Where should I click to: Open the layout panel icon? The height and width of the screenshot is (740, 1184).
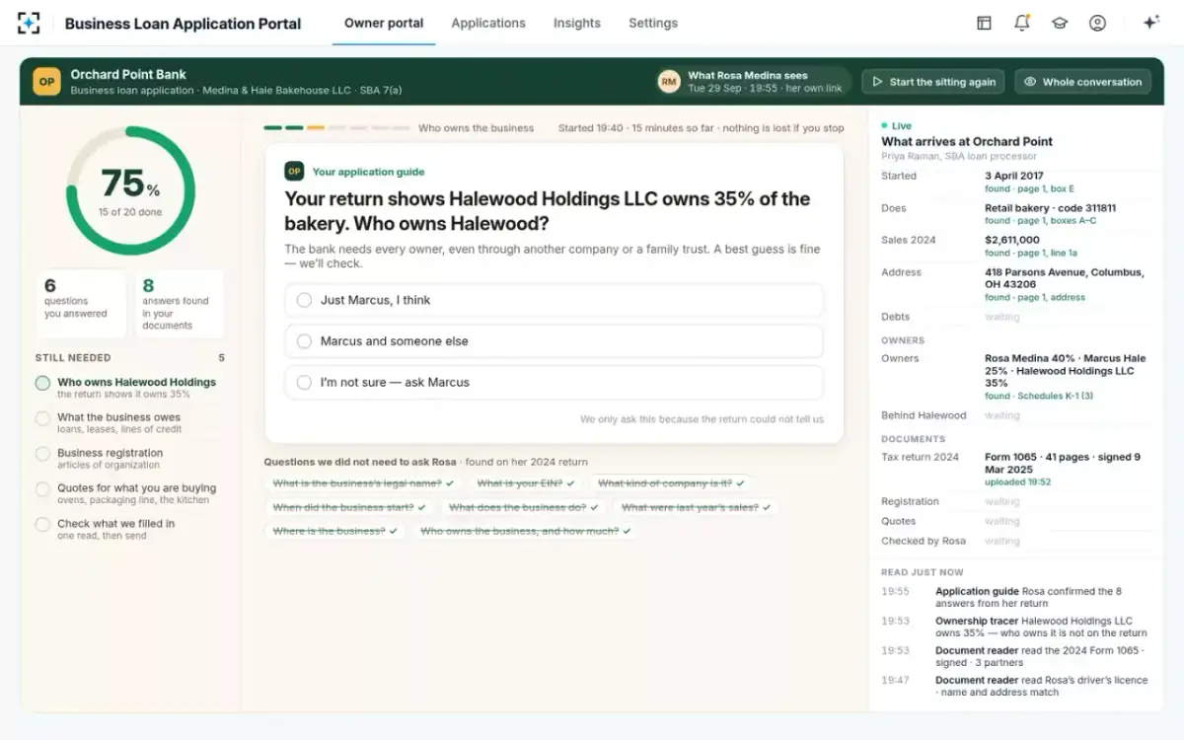point(984,23)
